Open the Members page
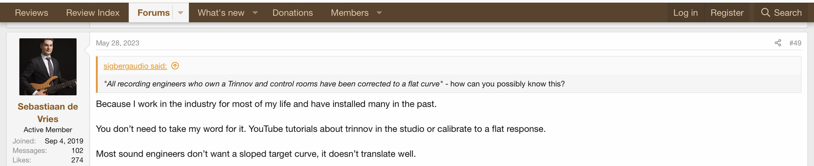 pyautogui.click(x=349, y=13)
